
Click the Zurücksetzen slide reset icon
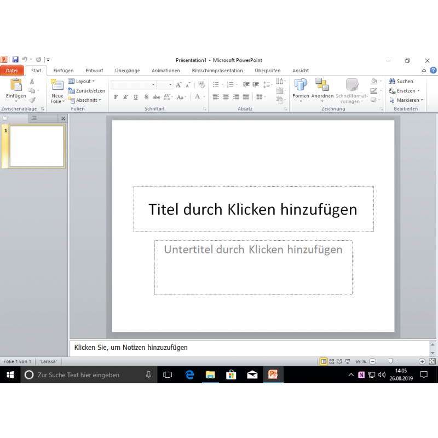pyautogui.click(x=72, y=91)
